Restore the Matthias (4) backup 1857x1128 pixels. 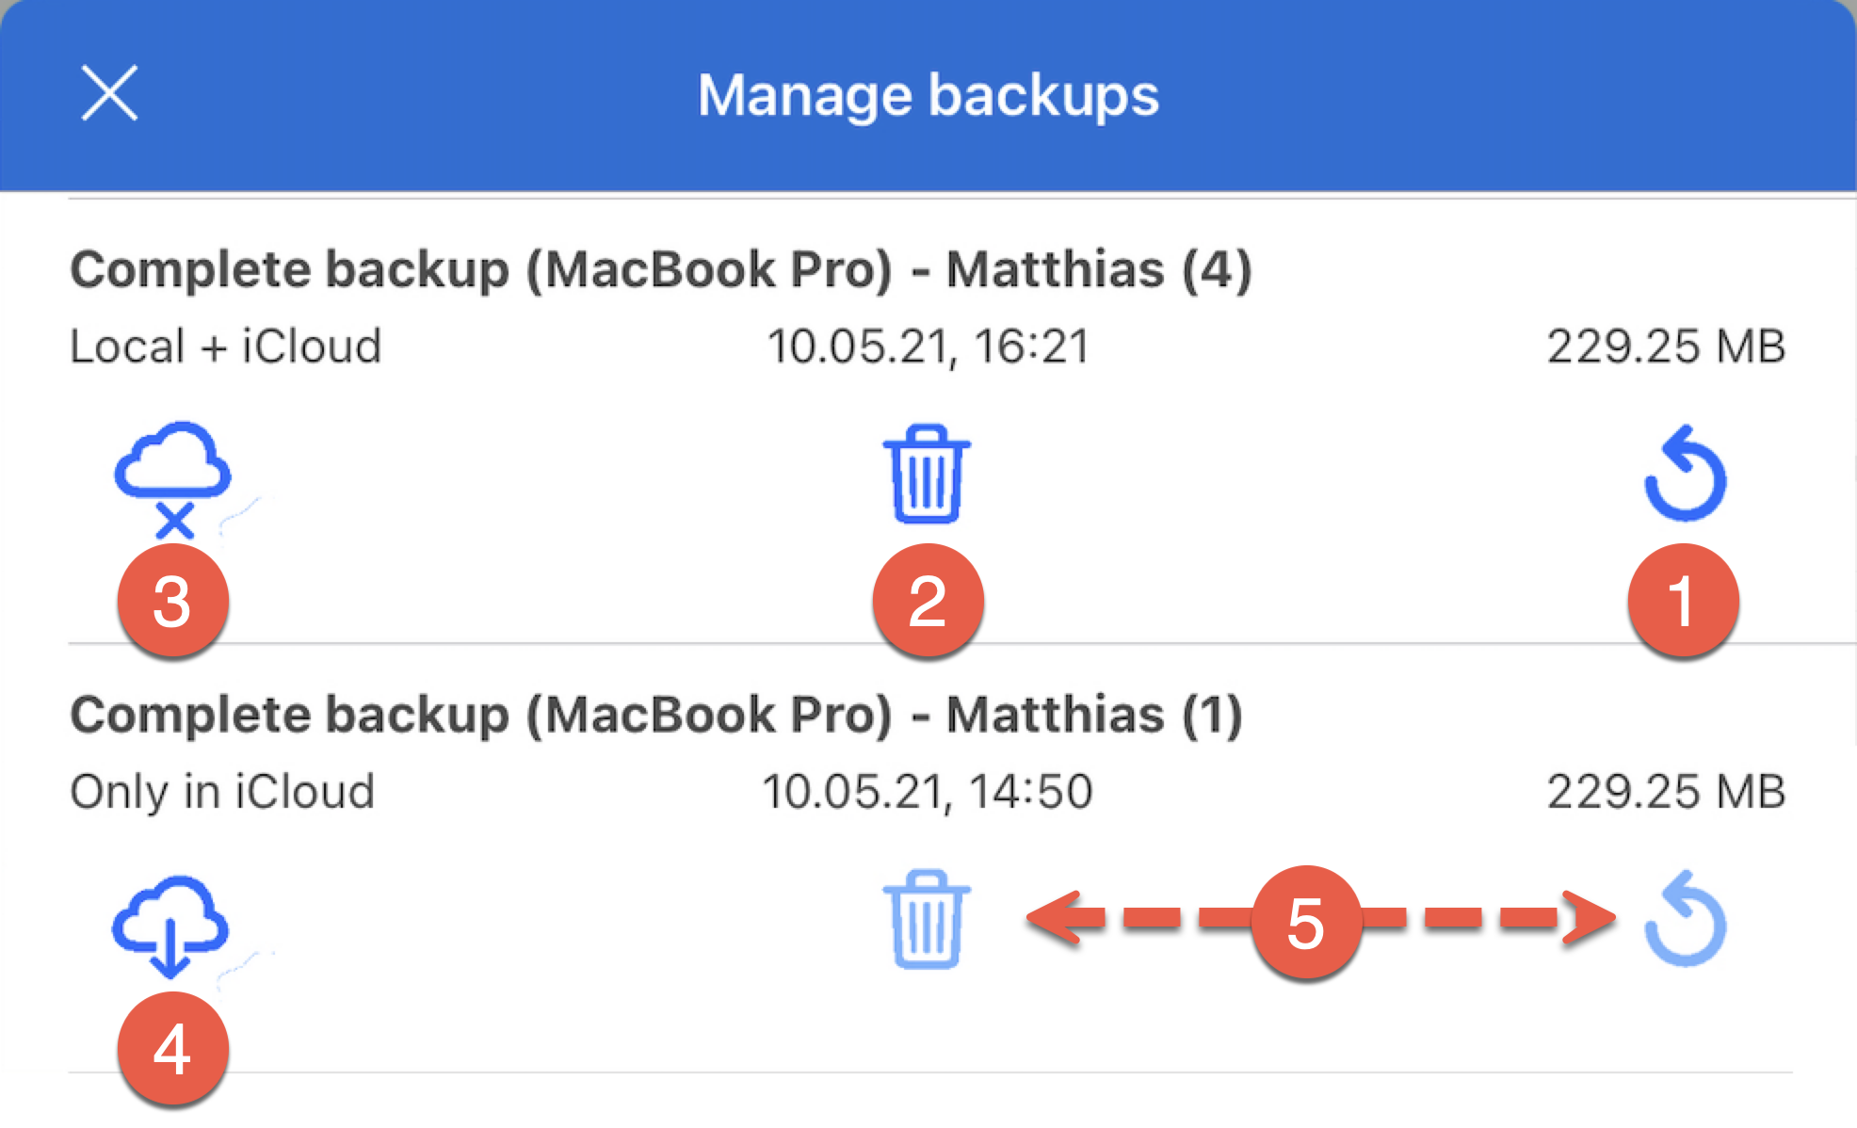coord(1685,474)
